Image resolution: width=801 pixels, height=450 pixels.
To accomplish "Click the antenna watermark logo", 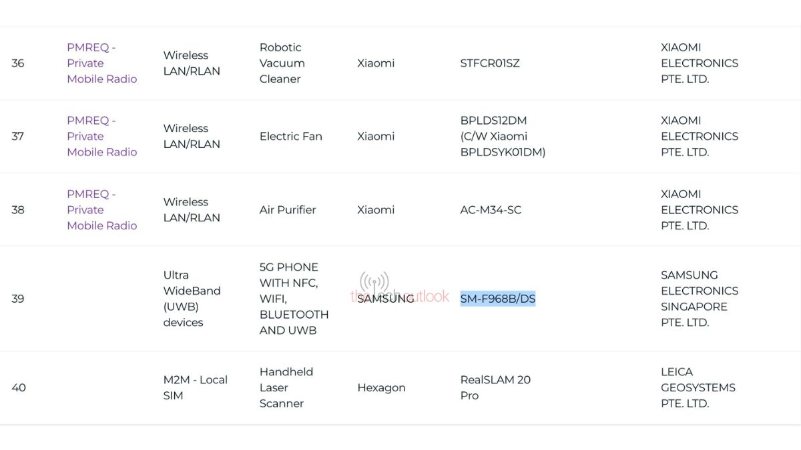I will [x=374, y=283].
